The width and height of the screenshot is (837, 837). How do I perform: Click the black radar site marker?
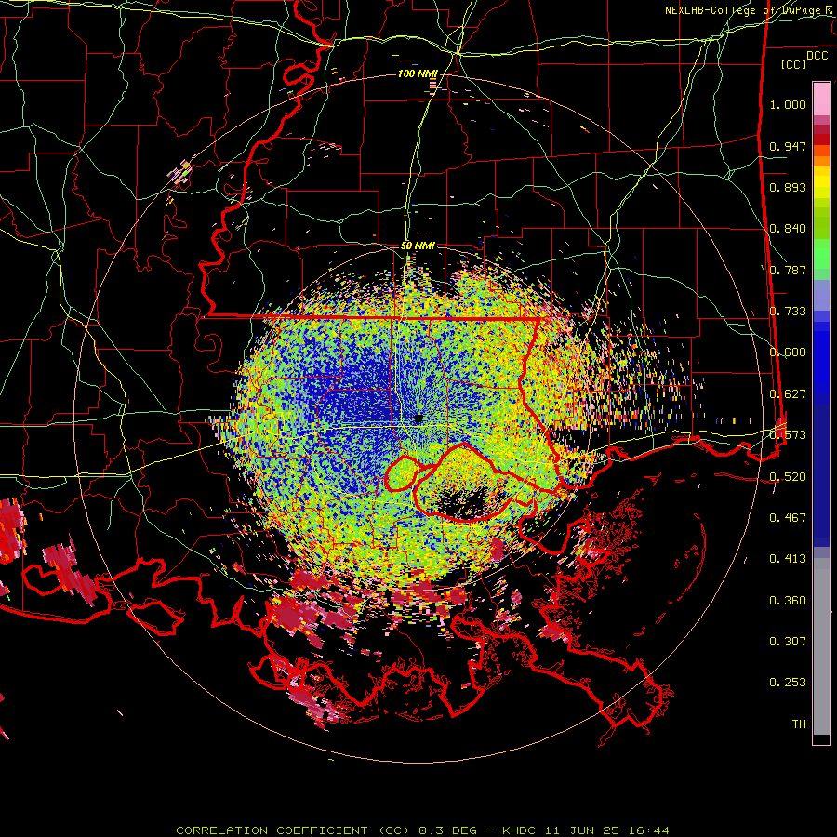click(418, 418)
